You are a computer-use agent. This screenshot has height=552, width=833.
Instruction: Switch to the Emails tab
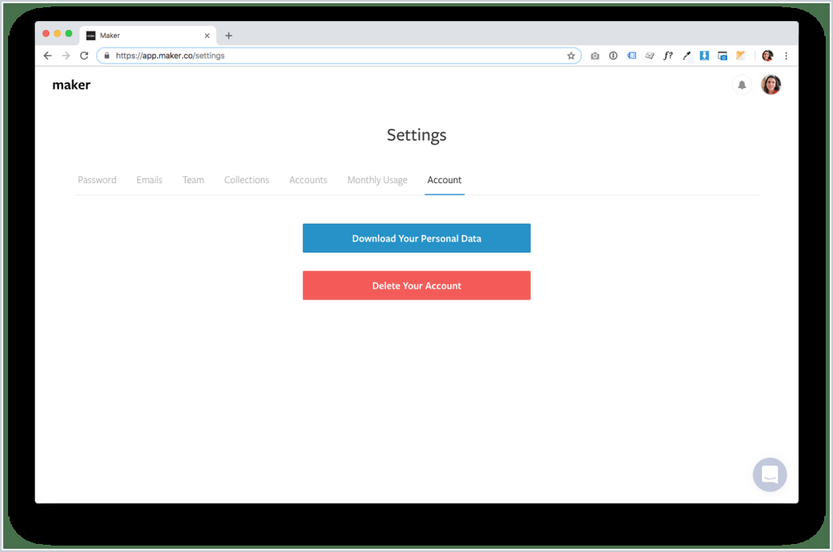(149, 180)
